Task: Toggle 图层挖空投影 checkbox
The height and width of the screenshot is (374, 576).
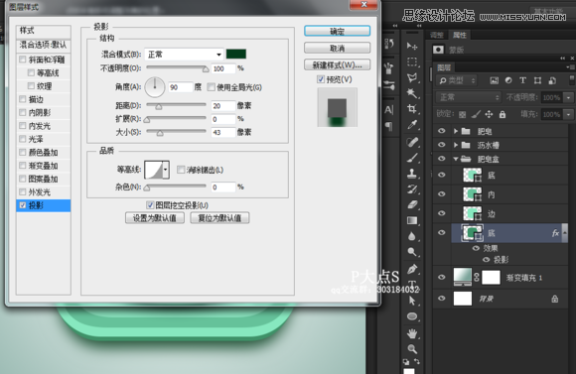Action: coord(150,204)
